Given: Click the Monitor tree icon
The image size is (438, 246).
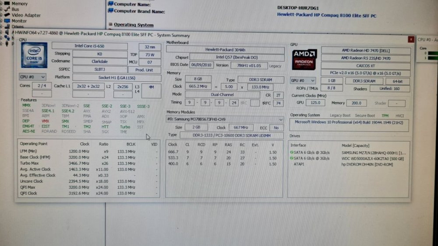Looking at the screenshot, I should coord(7,21).
